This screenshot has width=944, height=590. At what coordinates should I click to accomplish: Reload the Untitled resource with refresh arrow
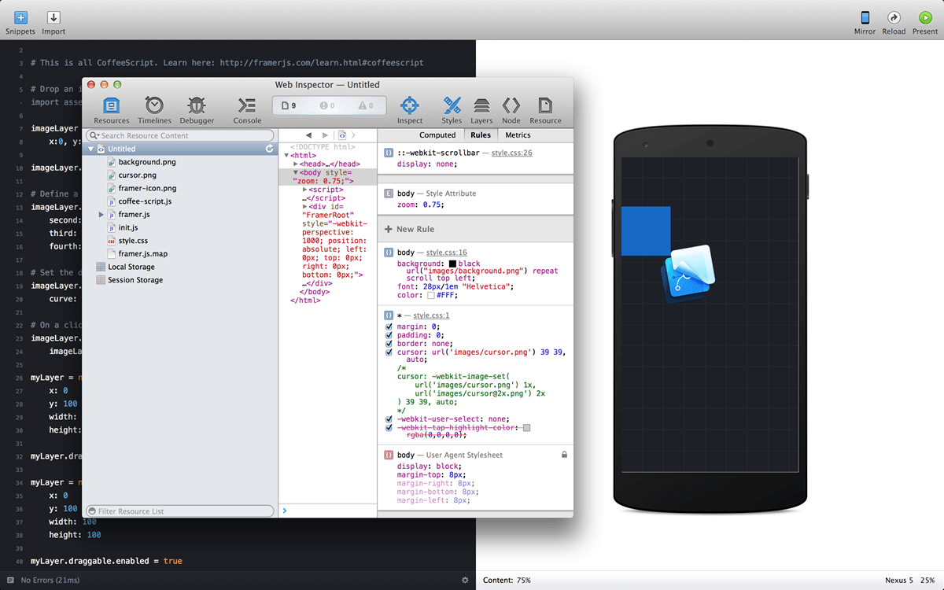click(x=270, y=149)
